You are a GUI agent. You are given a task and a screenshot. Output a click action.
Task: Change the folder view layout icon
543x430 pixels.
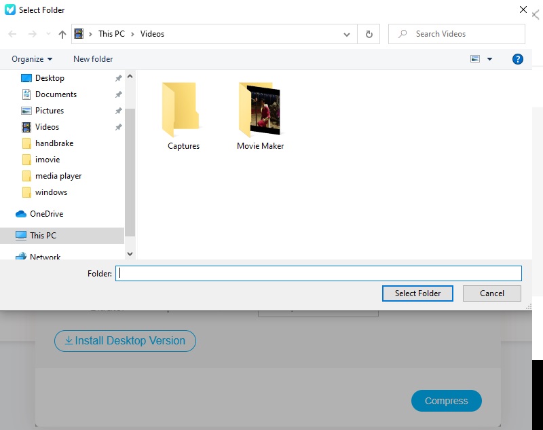[476, 59]
